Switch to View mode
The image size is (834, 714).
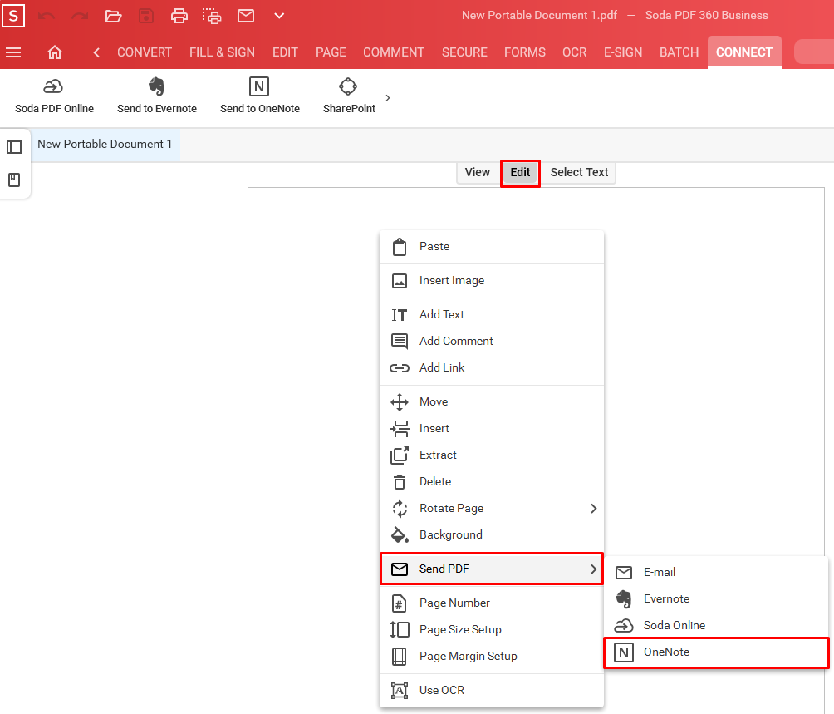477,172
